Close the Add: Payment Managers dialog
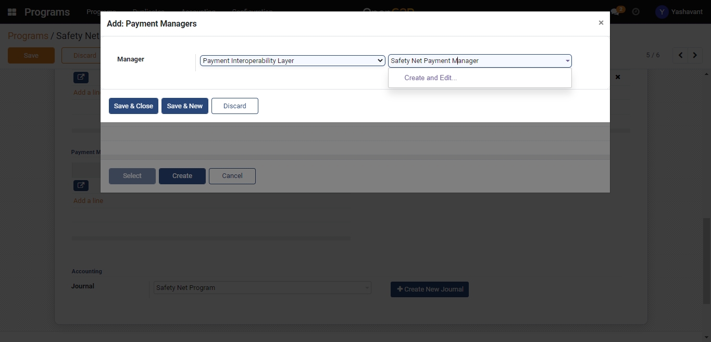The width and height of the screenshot is (711, 342). pyautogui.click(x=601, y=23)
